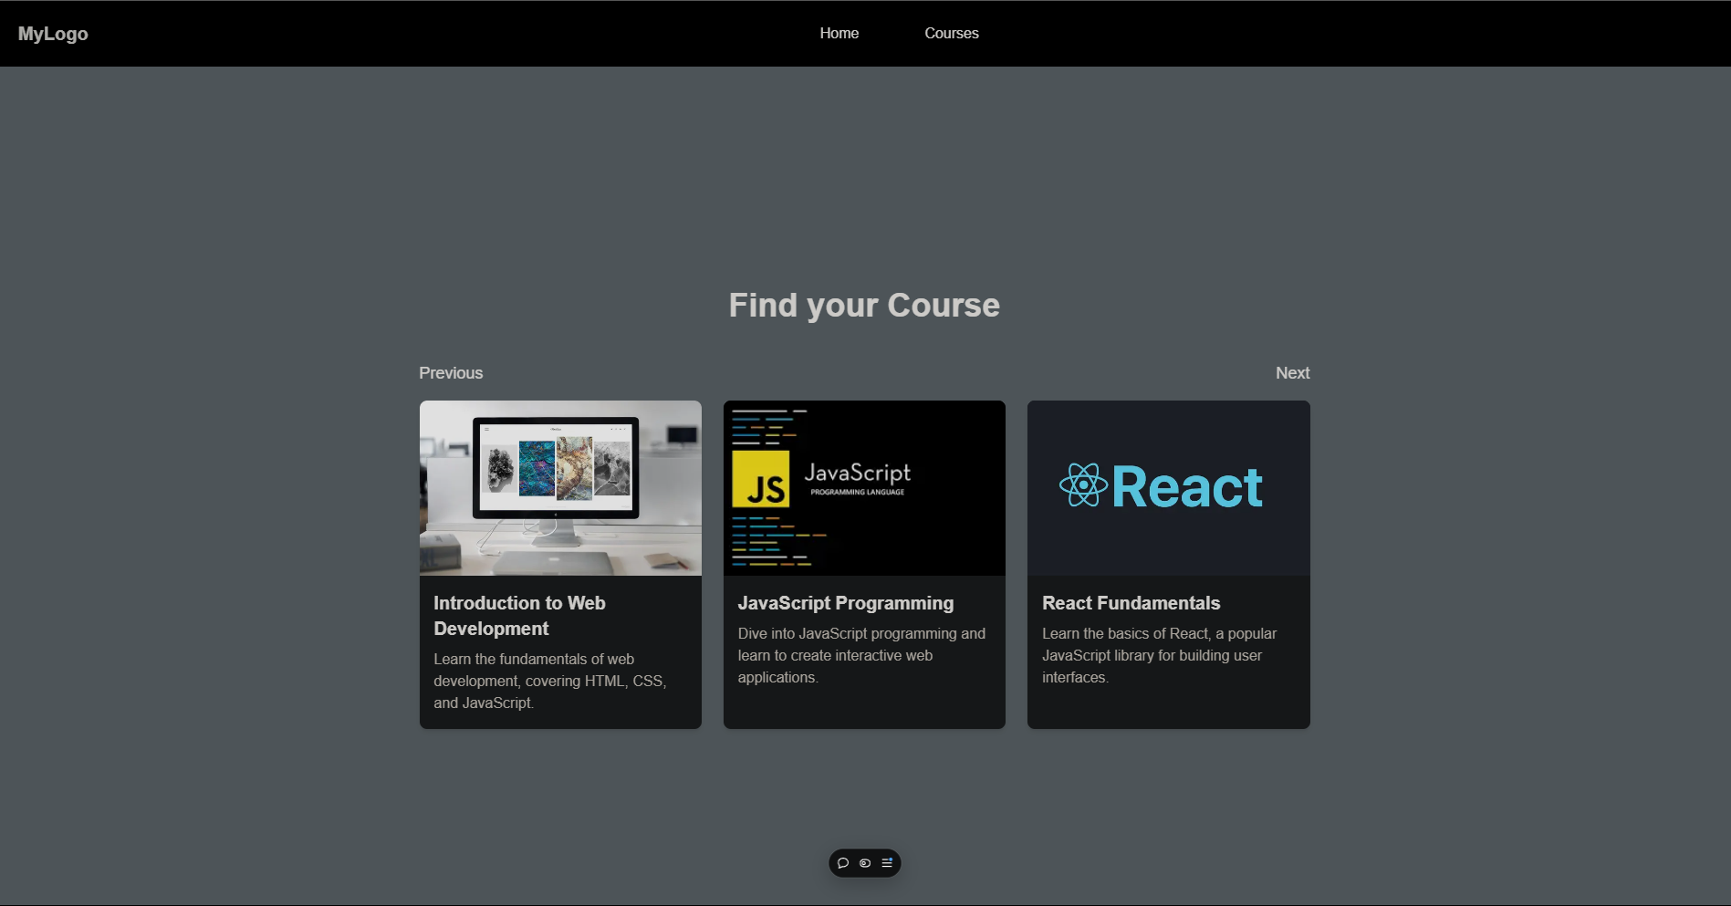1731x906 pixels.
Task: Open the Home navigation item
Action: point(839,33)
